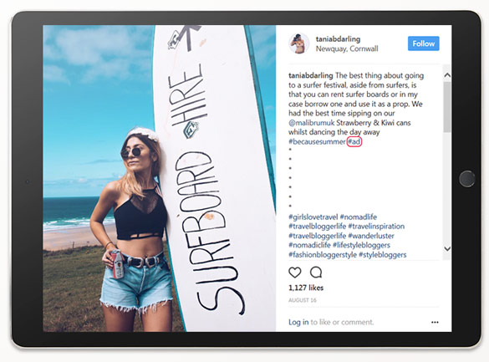Click the circled #ad hashtag
Viewport: 489px width, 362px height.
pos(354,141)
